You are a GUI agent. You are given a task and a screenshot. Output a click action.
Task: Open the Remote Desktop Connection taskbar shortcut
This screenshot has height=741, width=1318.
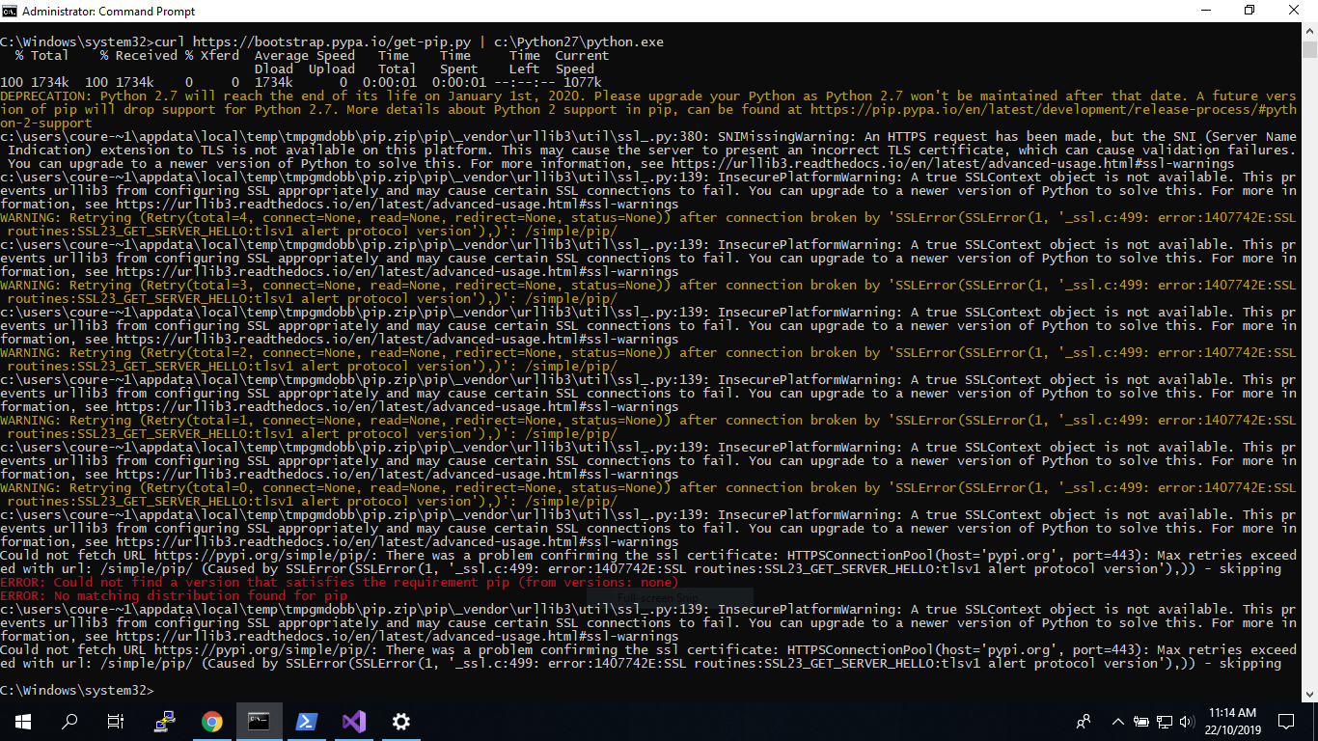[x=164, y=721]
